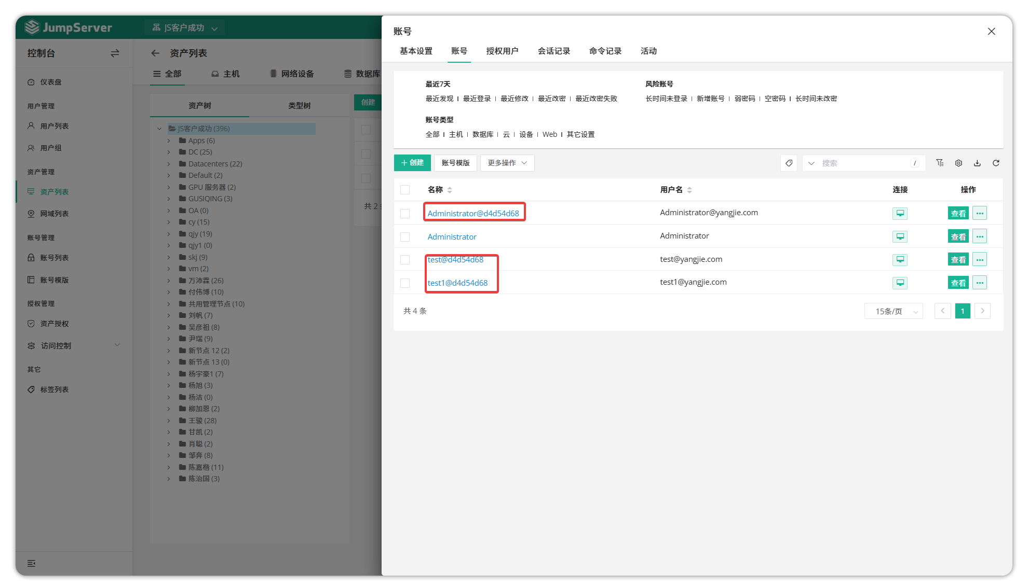Click the green 创建 button
Viewport: 1028px width, 586px height.
click(412, 163)
